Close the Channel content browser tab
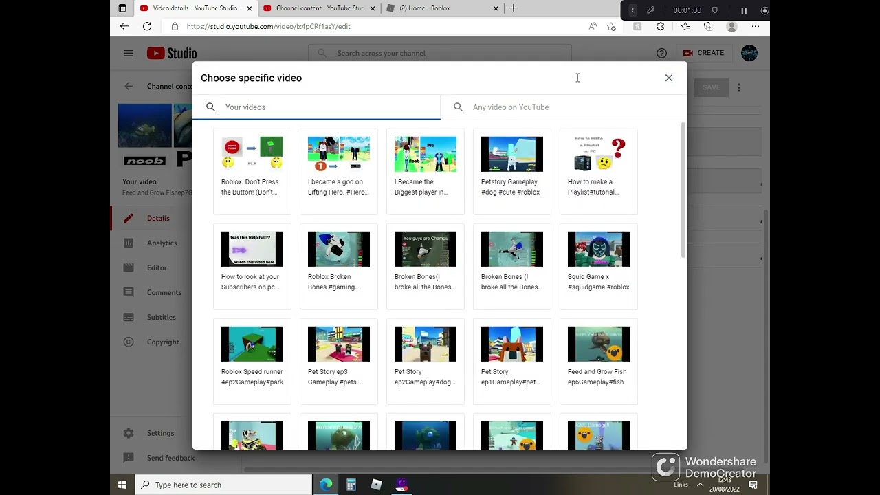Screen dimensions: 880x495 [373, 8]
